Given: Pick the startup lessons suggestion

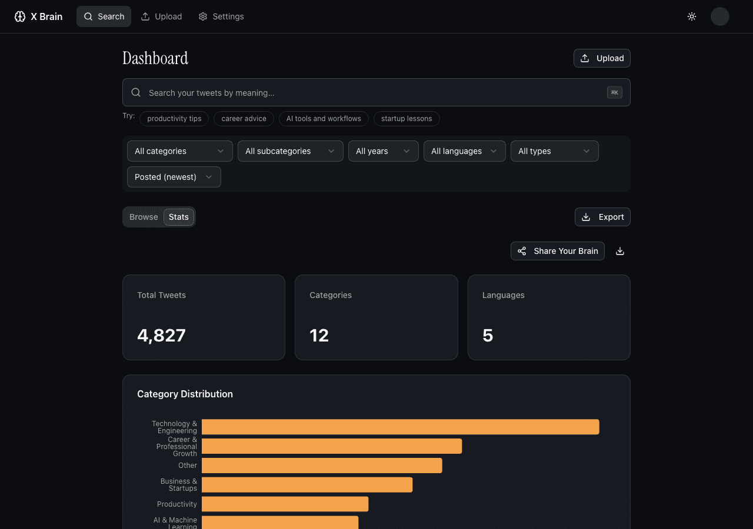Looking at the screenshot, I should click(x=407, y=119).
